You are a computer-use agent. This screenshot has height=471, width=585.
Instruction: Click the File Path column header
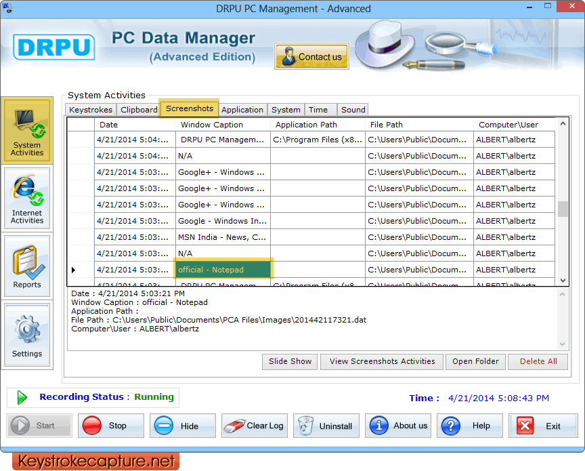pos(419,125)
